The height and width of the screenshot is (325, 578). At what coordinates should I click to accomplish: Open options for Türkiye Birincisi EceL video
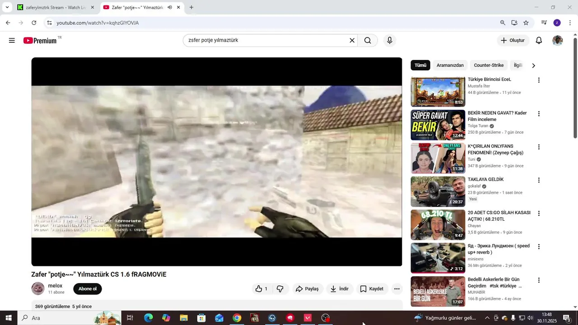(539, 80)
